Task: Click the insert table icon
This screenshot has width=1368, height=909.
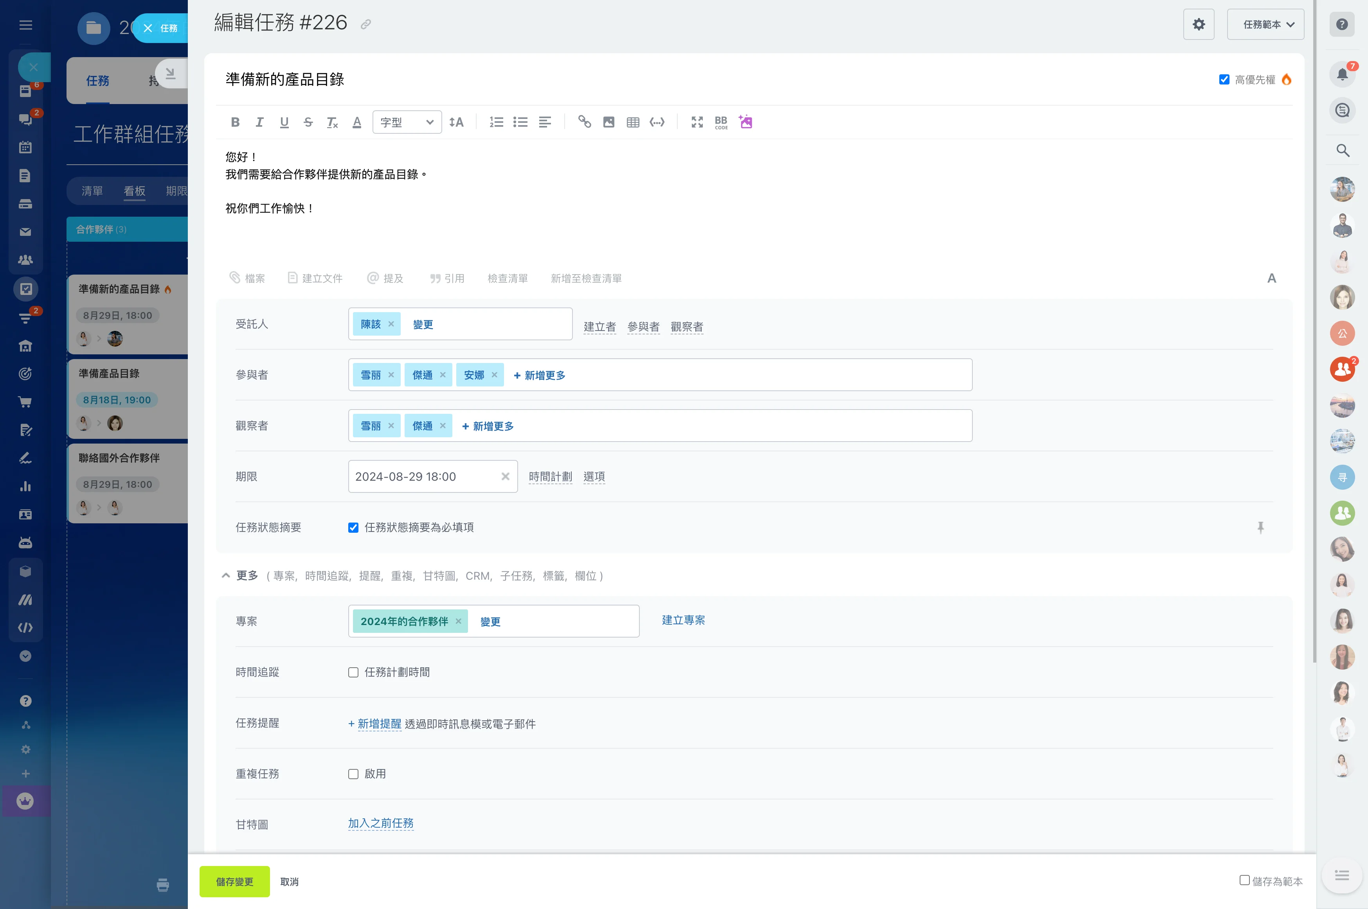Action: pos(633,122)
